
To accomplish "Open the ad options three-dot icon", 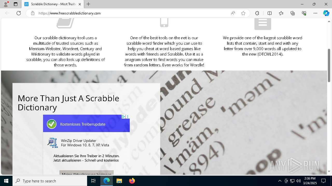I will (128, 117).
